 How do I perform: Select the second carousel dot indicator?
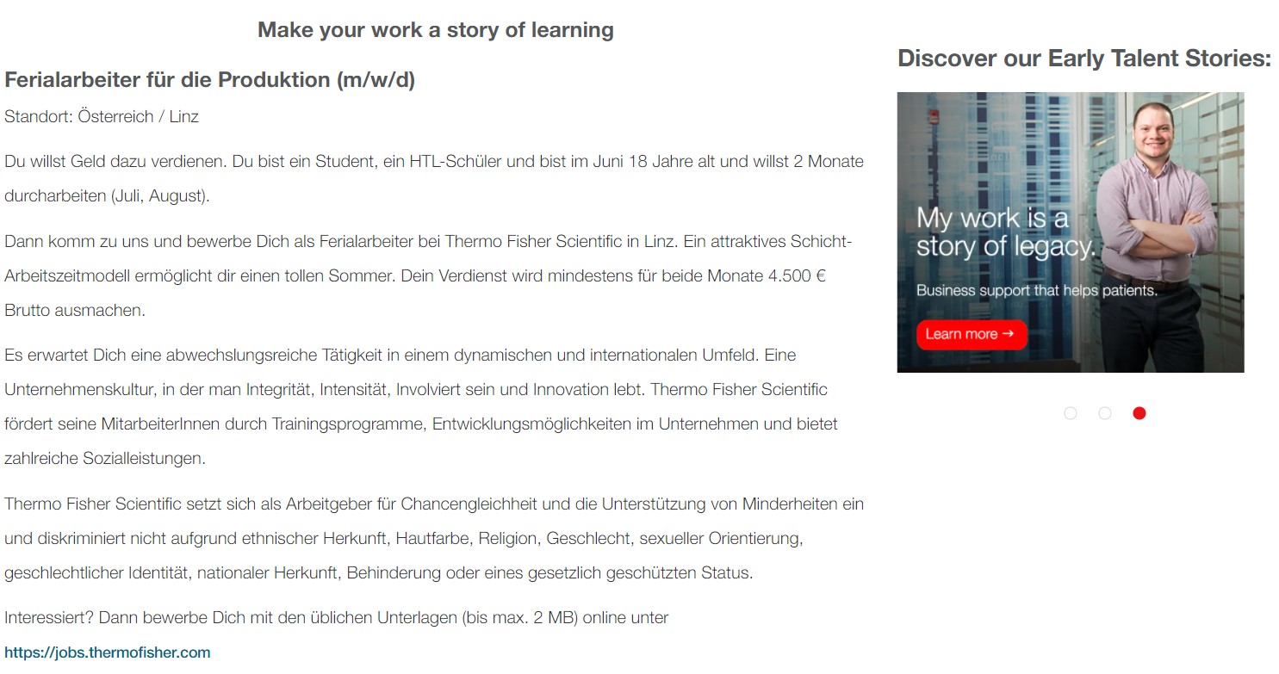(x=1105, y=413)
